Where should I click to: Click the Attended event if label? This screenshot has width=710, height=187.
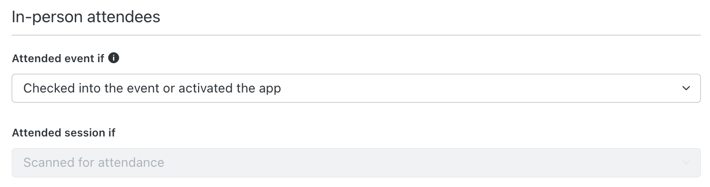pyautogui.click(x=58, y=59)
